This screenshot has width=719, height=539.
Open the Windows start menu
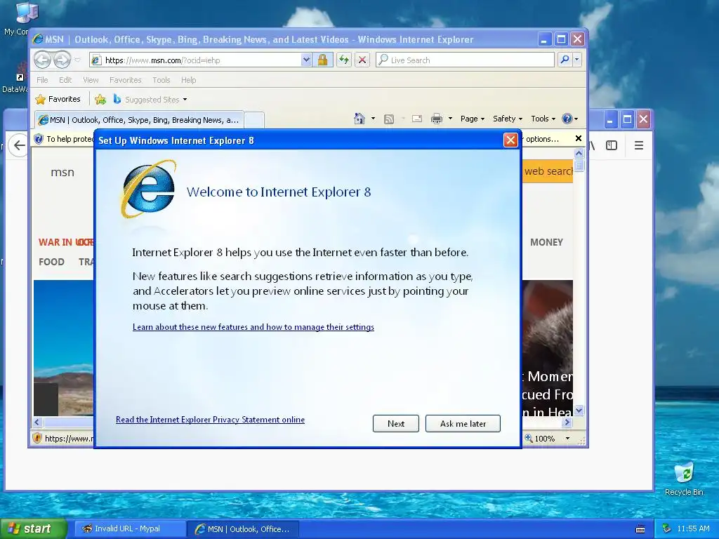[34, 528]
